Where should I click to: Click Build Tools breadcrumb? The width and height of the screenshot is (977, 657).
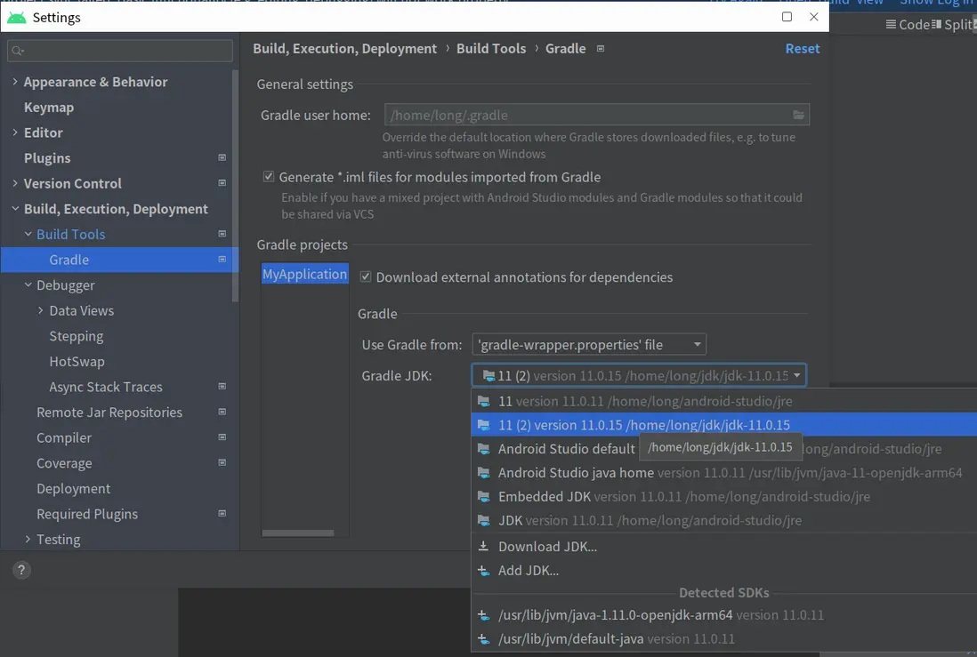coord(491,49)
